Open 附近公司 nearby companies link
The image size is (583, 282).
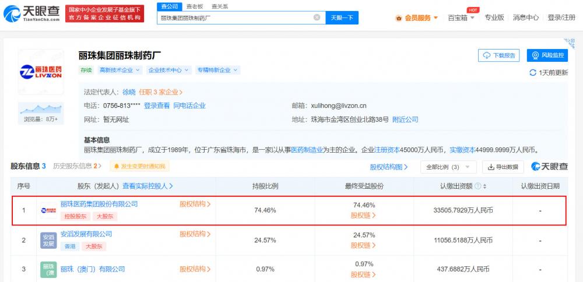[x=405, y=119]
